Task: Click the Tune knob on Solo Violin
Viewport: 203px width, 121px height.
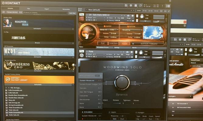Action: tap(142, 17)
